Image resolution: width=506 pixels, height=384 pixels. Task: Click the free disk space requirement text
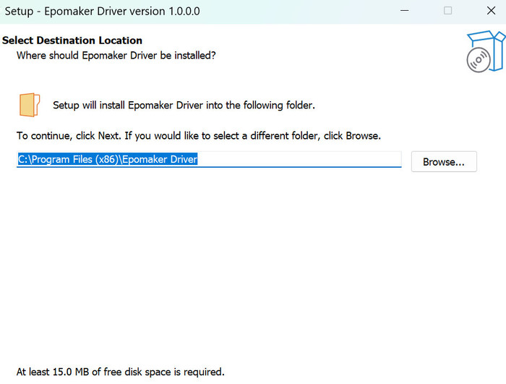120,372
